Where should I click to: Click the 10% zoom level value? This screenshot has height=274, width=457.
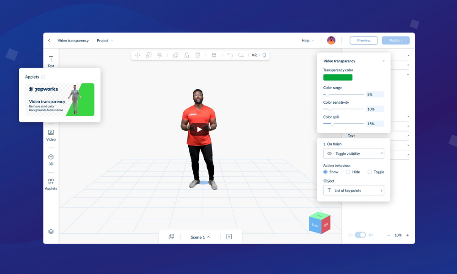(398, 235)
